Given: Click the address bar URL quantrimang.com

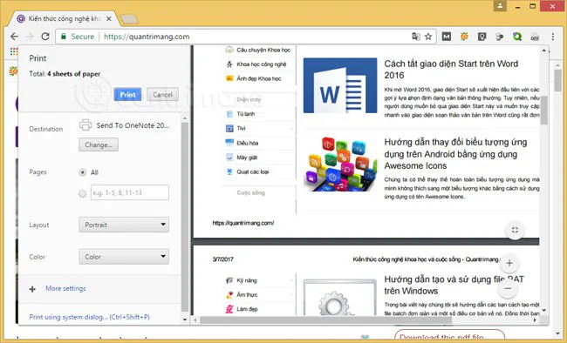Looking at the screenshot, I should point(147,37).
